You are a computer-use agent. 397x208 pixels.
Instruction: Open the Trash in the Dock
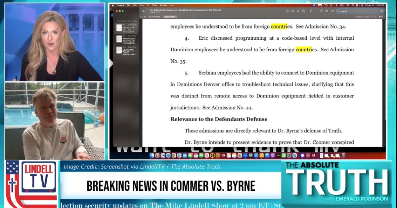[x=343, y=155]
